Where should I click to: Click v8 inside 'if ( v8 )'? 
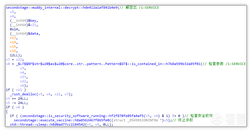pos(18,107)
